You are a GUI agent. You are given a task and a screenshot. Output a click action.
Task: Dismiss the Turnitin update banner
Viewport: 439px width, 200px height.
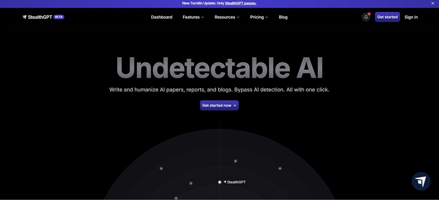[432, 3]
